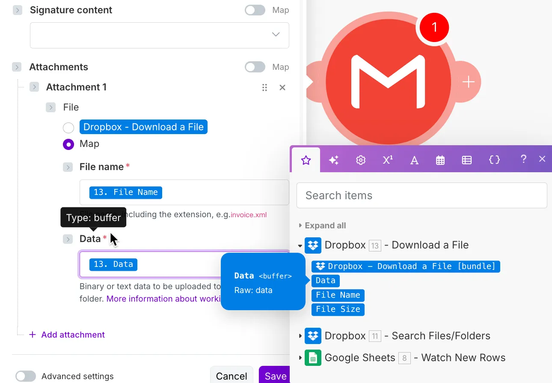Click the Attachments label
Viewport: 552px width, 383px height.
59,67
